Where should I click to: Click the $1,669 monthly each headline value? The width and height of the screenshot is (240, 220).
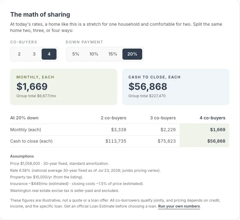32,86
